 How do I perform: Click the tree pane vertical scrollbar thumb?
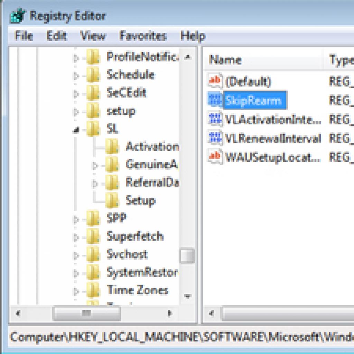click(x=187, y=255)
